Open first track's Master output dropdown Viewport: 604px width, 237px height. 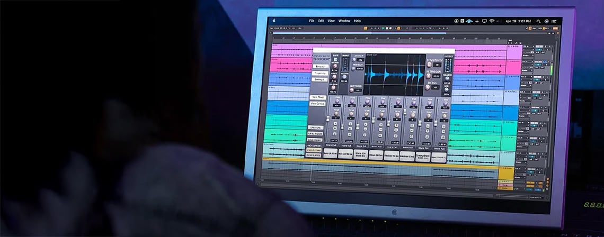tap(528, 56)
